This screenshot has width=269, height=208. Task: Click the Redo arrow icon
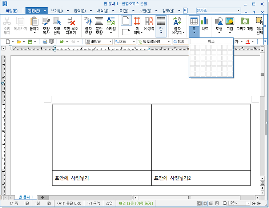pyautogui.click(x=73, y=41)
